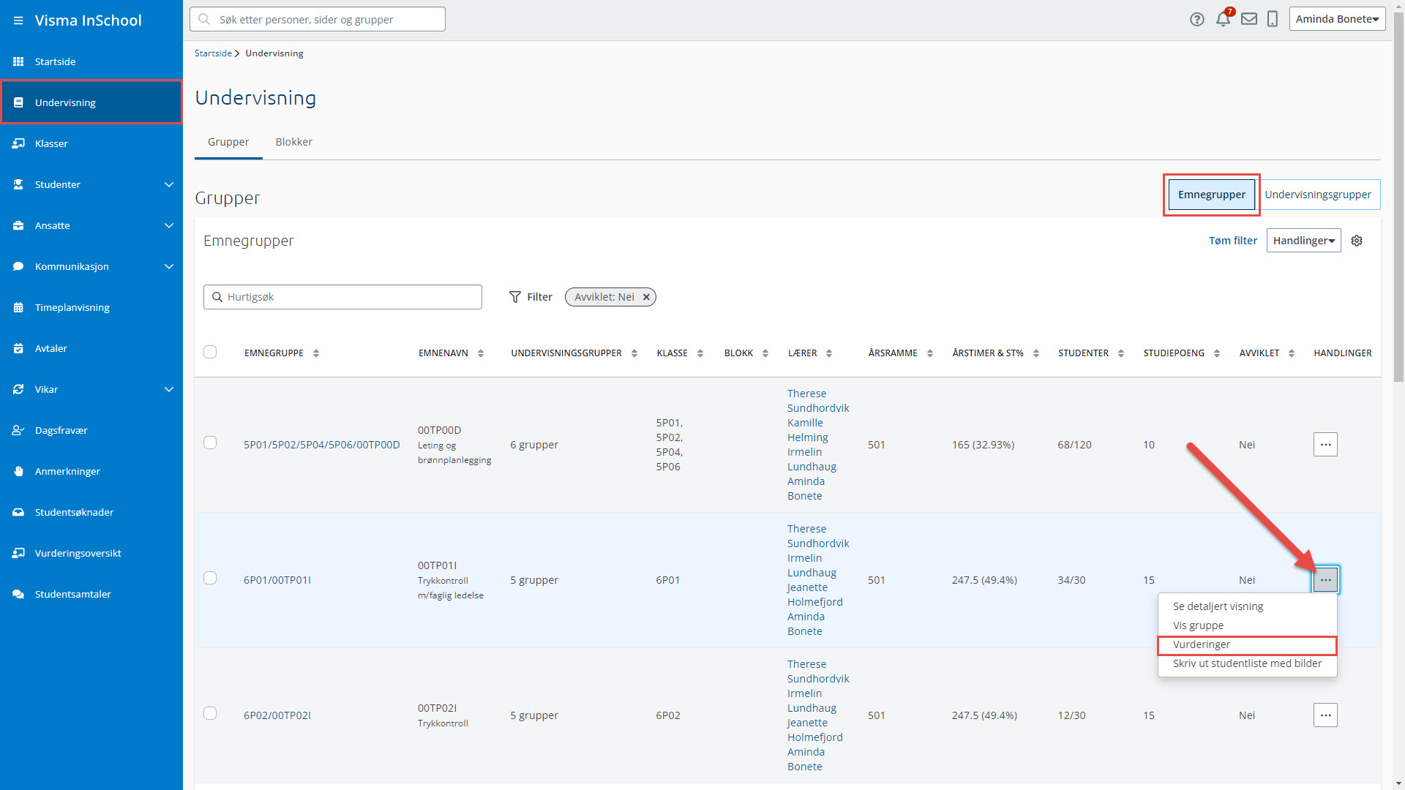Click the Filter funnel icon
Image resolution: width=1405 pixels, height=790 pixels.
tap(515, 297)
